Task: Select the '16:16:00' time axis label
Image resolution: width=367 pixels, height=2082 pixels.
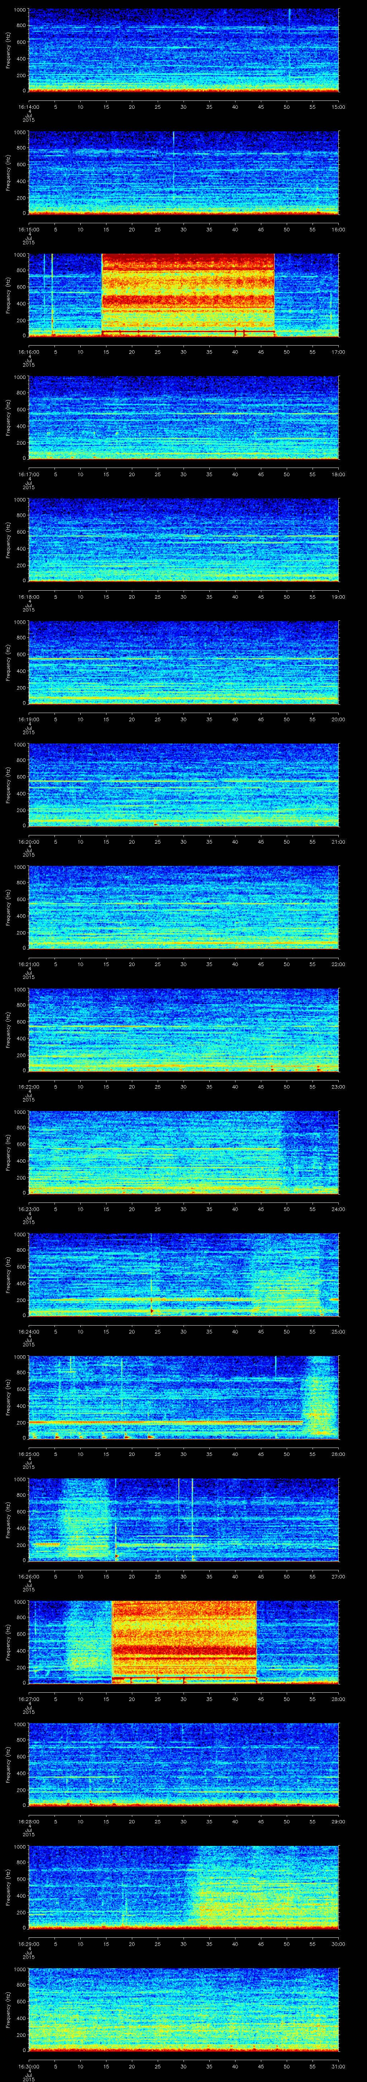Action: coord(28,352)
